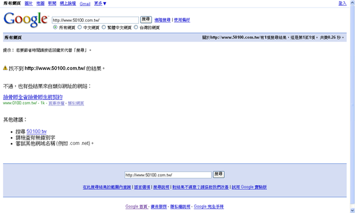
Task: Open the 廣告服務 advertising footer link
Action: pyautogui.click(x=159, y=206)
